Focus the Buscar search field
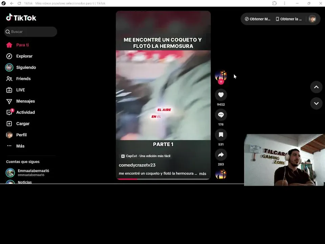325x244 pixels. coord(30,32)
